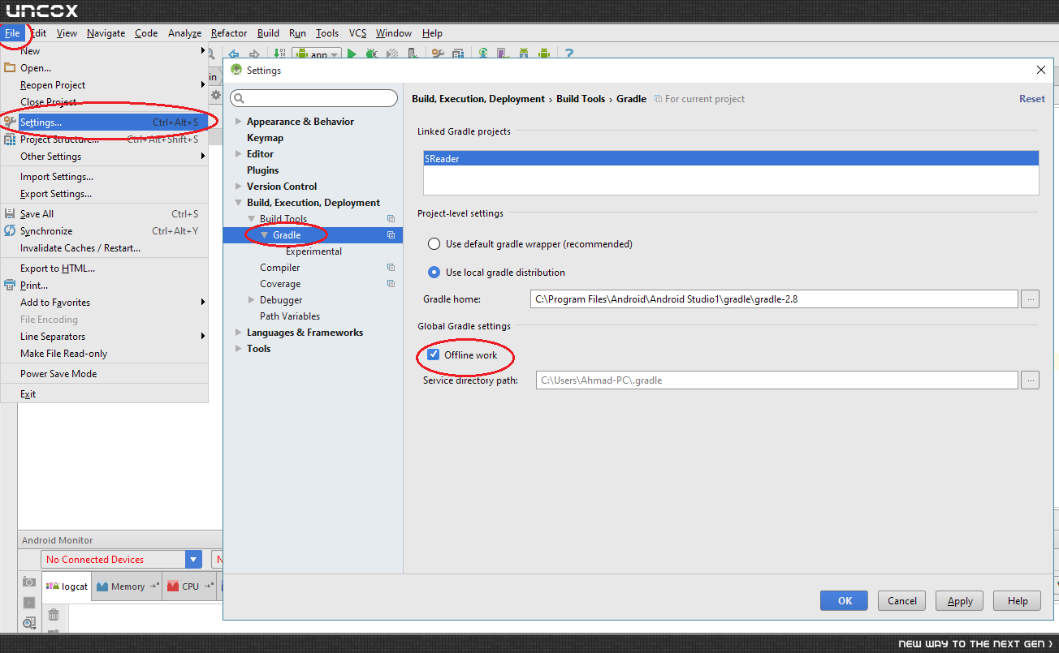Click the pin icon beside Memory tab
The height and width of the screenshot is (653, 1059).
pos(154,586)
